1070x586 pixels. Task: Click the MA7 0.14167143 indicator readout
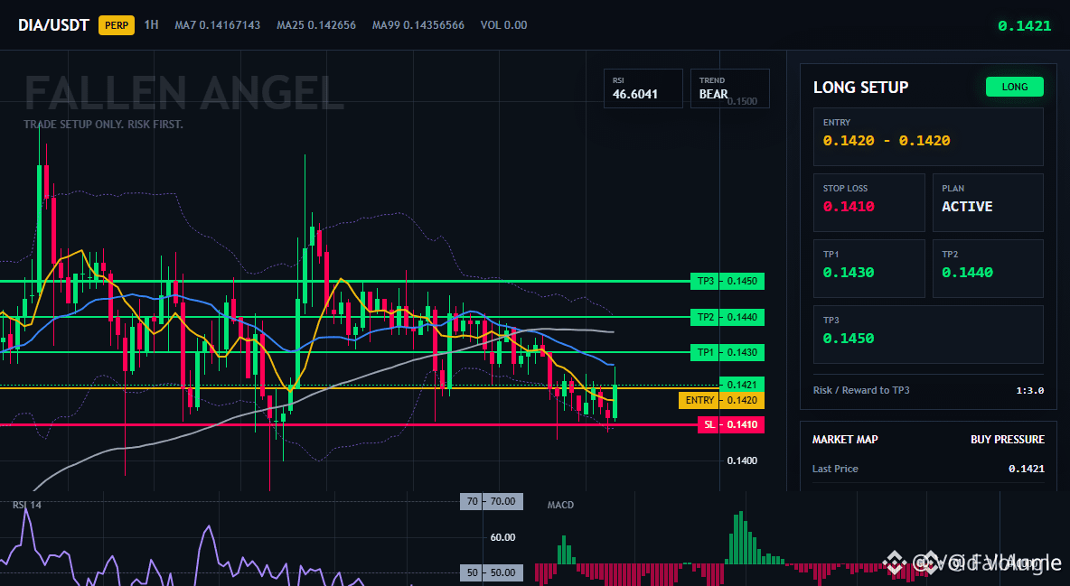point(217,25)
